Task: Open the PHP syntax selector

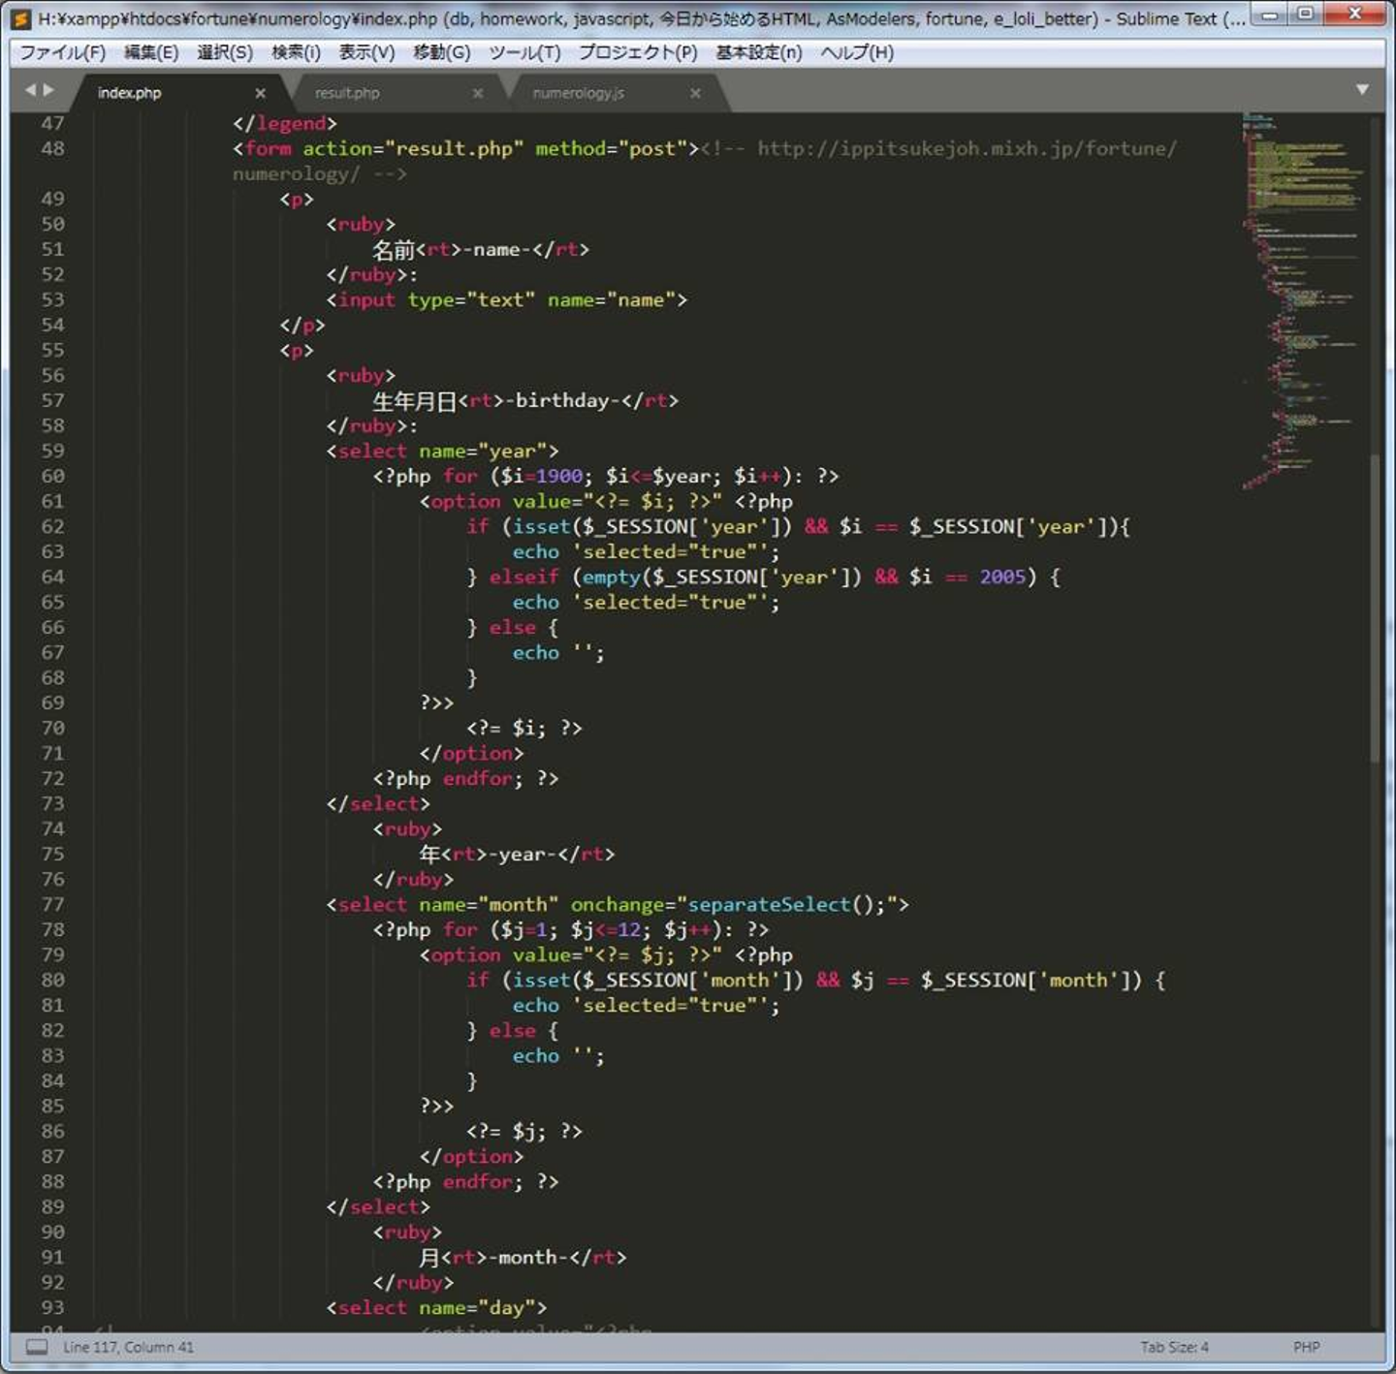Action: (1306, 1347)
